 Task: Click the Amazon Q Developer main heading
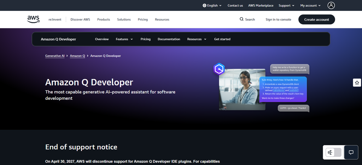[x=89, y=82]
